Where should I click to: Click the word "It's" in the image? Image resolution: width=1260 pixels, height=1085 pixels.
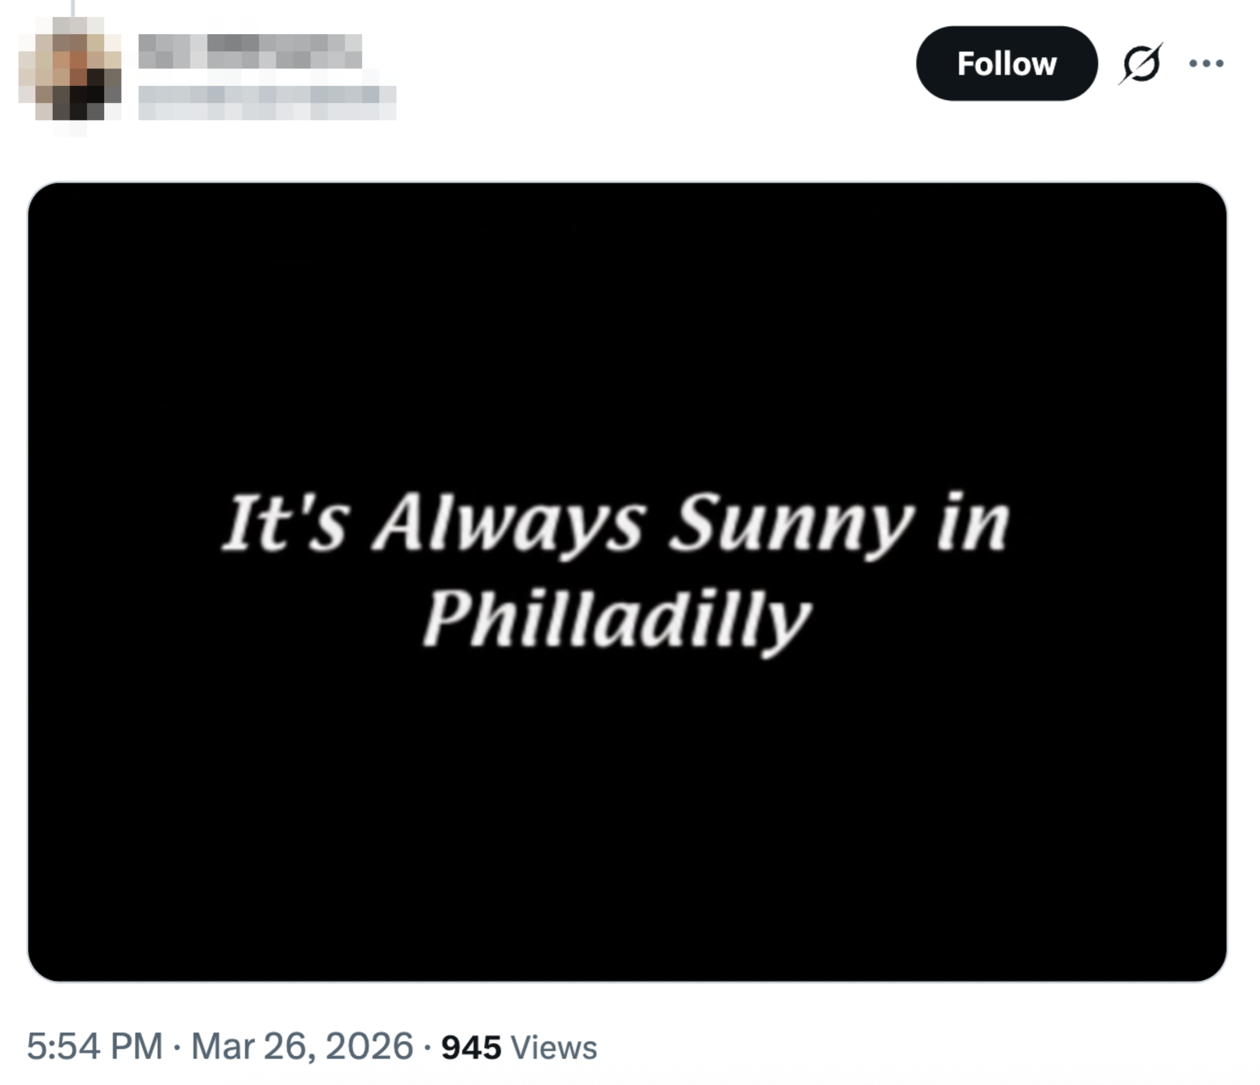286,523
